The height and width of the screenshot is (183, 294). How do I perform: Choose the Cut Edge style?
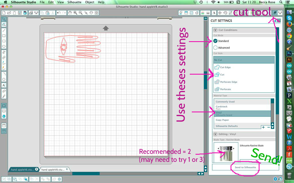coord(244,67)
